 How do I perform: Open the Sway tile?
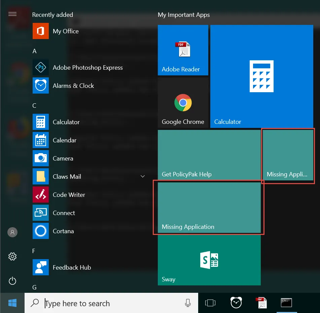tap(209, 260)
